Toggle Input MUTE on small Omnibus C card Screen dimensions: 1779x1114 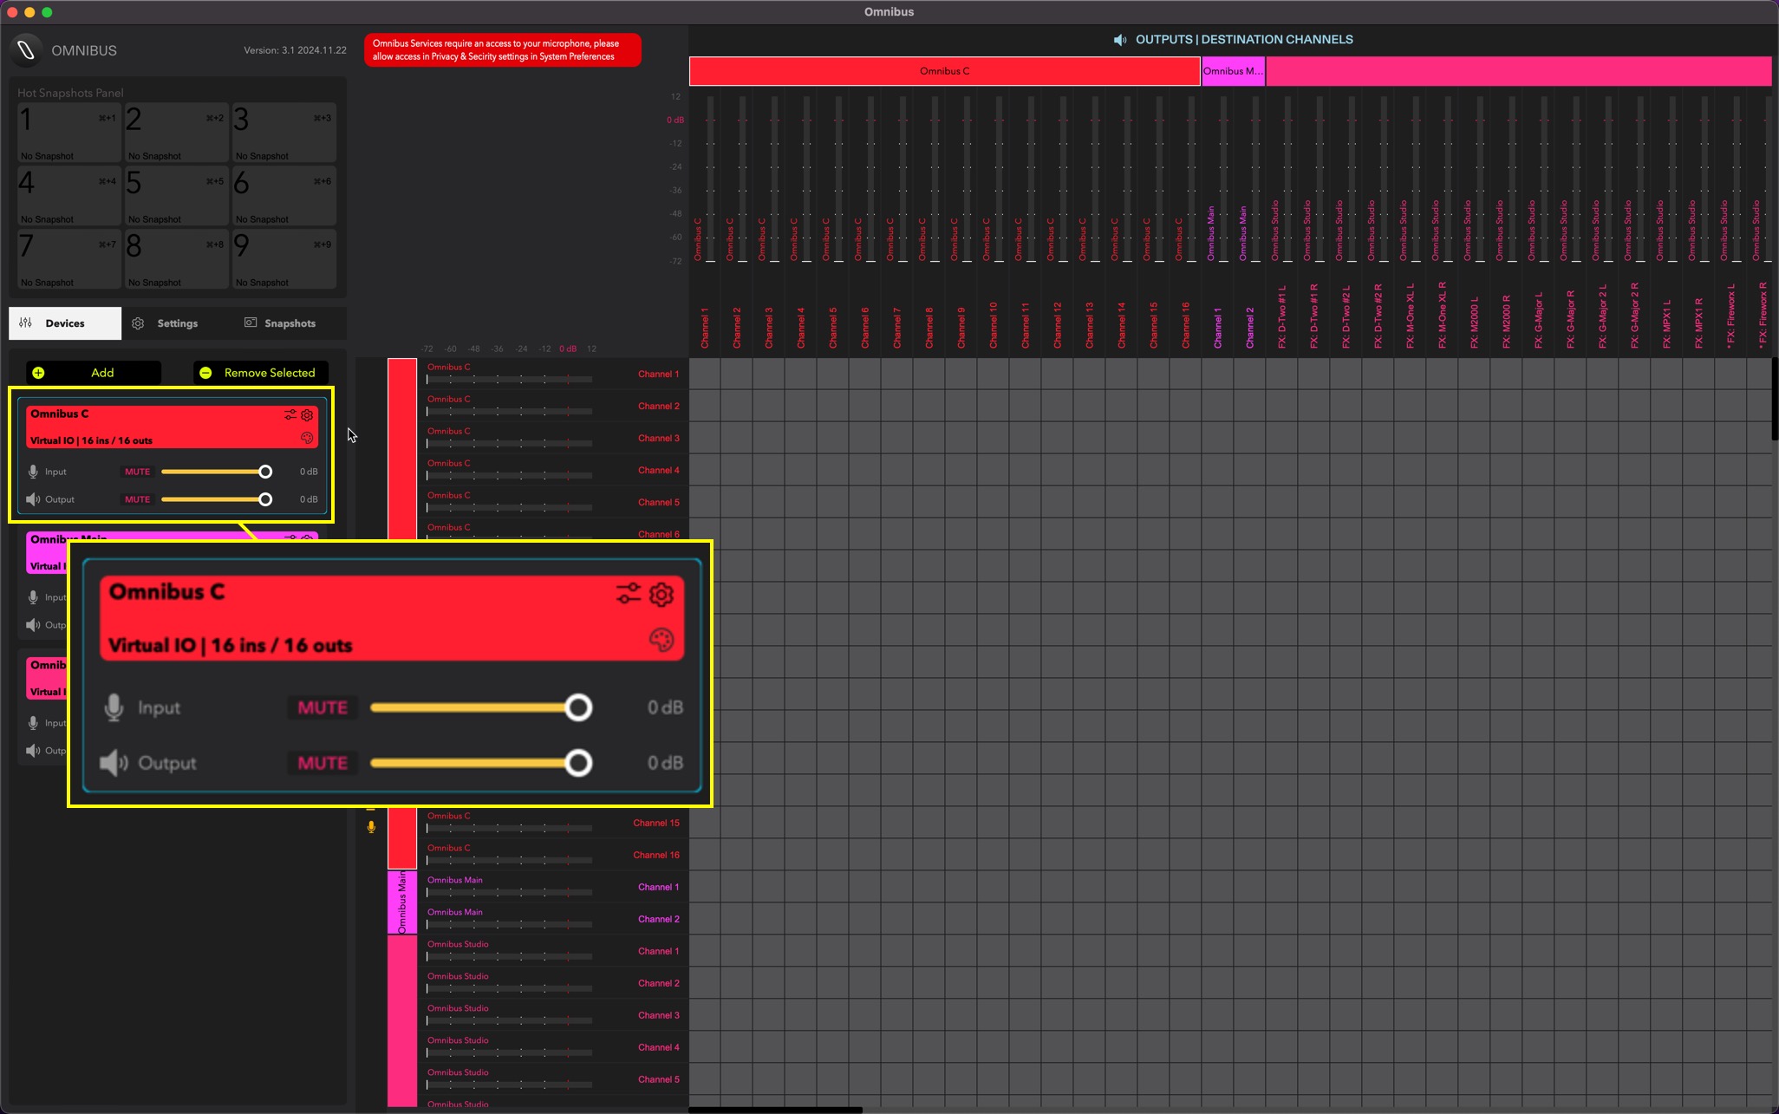point(137,472)
